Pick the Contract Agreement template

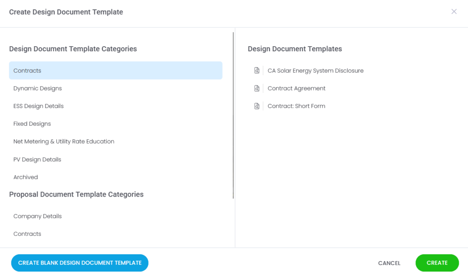coord(296,88)
